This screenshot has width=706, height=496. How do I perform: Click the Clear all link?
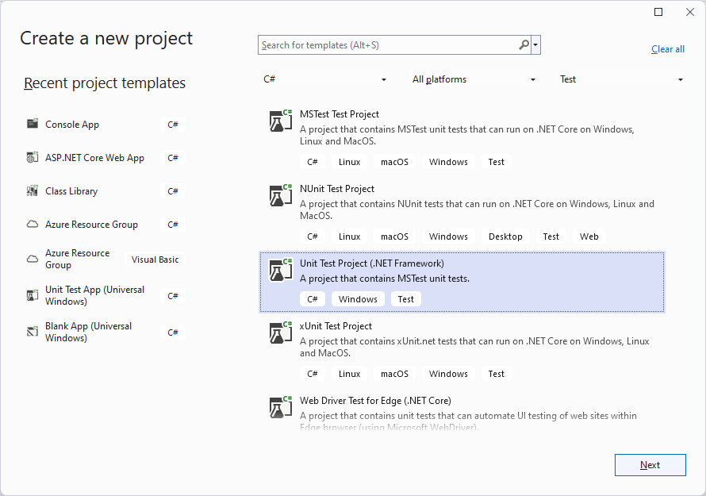pos(667,48)
